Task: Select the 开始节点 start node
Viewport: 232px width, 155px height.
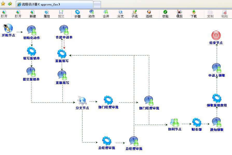Action: click(8, 28)
